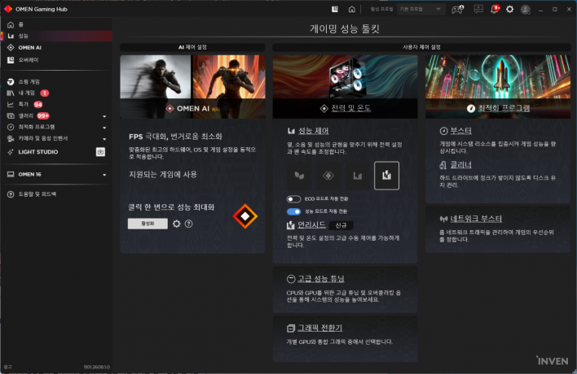
Task: Open the 전력 및 온도 link
Action: (350, 108)
